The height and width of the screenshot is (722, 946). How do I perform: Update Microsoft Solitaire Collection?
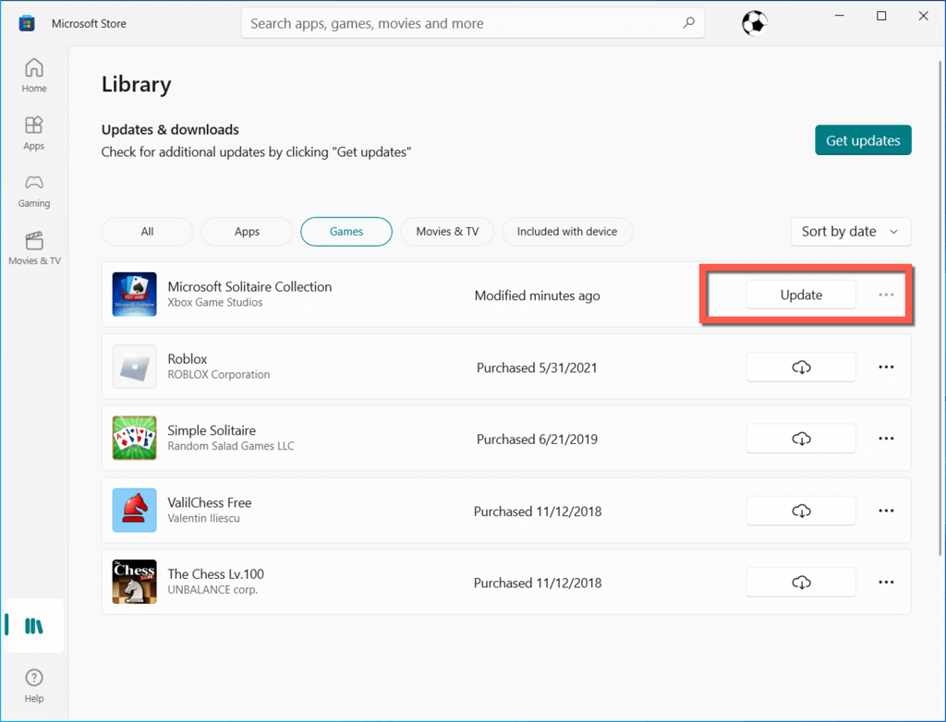pyautogui.click(x=801, y=295)
